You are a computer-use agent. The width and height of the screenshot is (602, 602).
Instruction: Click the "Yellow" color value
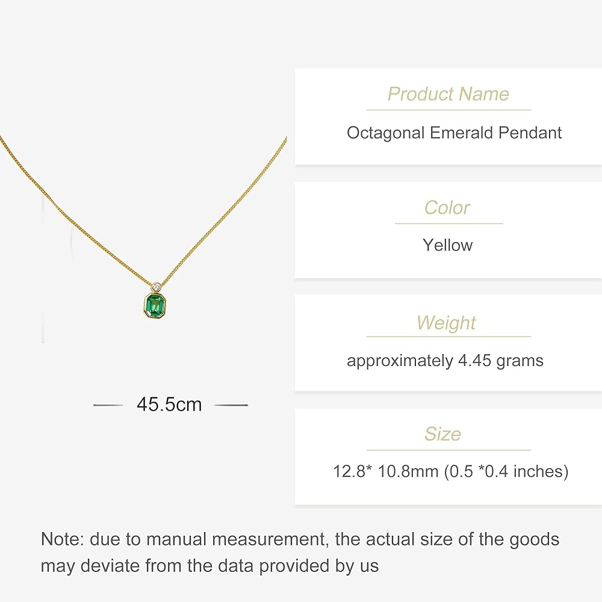coord(448,245)
